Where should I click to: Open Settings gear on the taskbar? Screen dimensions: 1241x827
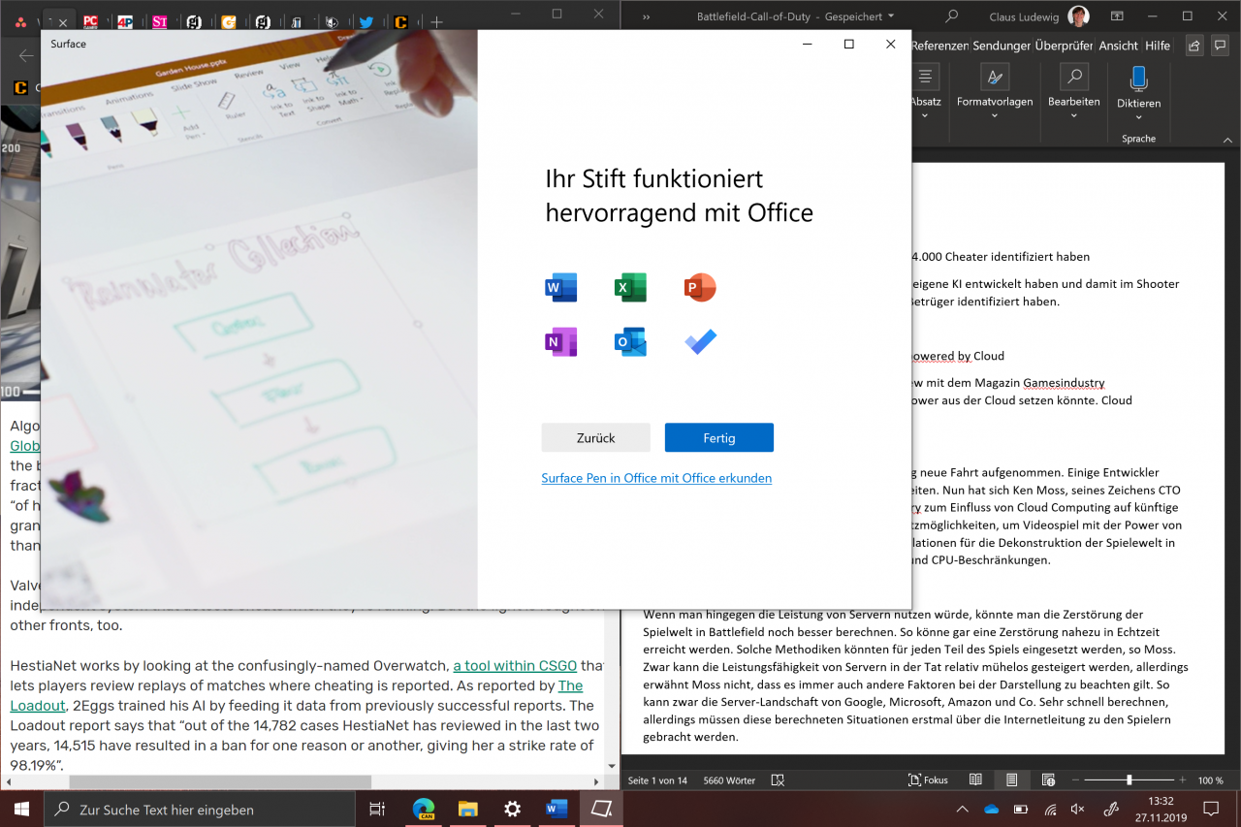point(512,809)
